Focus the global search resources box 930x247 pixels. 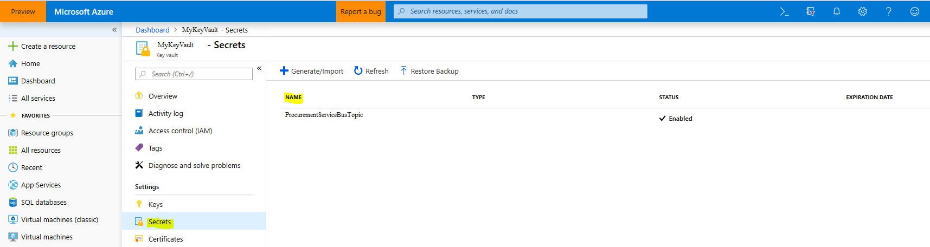pos(521,11)
